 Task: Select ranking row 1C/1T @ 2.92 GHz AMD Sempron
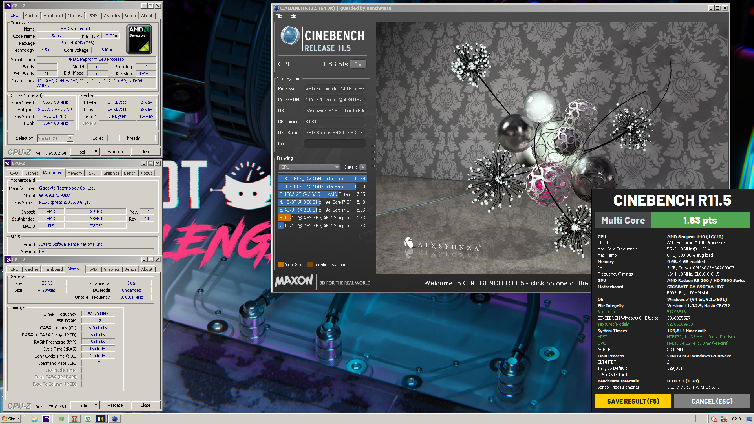pos(322,226)
